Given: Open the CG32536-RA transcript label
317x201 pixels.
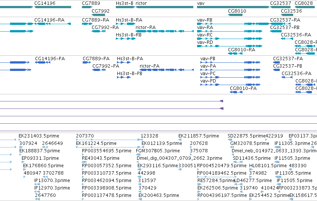Looking at the screenshot, I should click(296, 35).
